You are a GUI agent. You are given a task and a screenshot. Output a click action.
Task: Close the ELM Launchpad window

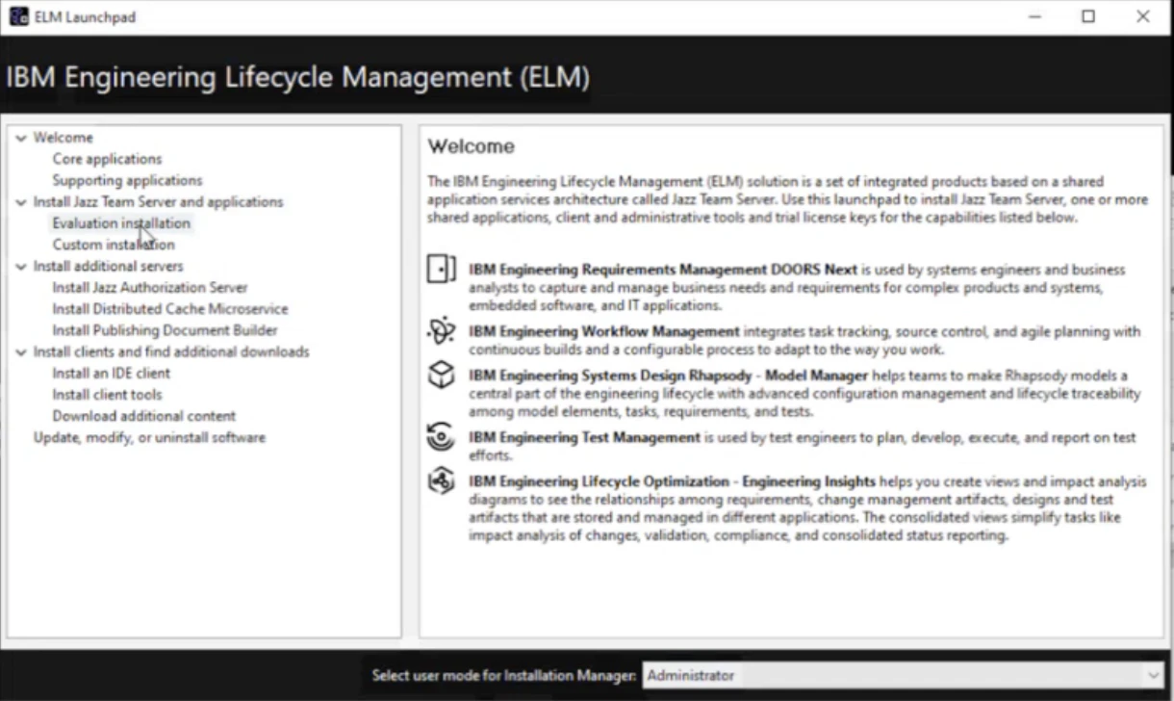pos(1143,16)
